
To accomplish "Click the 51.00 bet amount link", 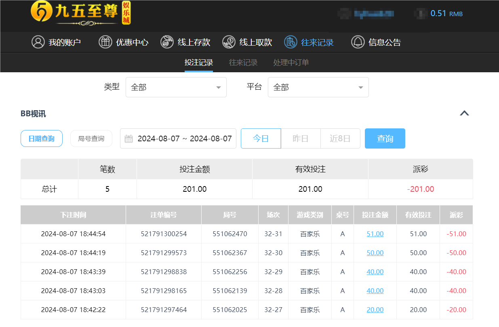I will pos(375,234).
